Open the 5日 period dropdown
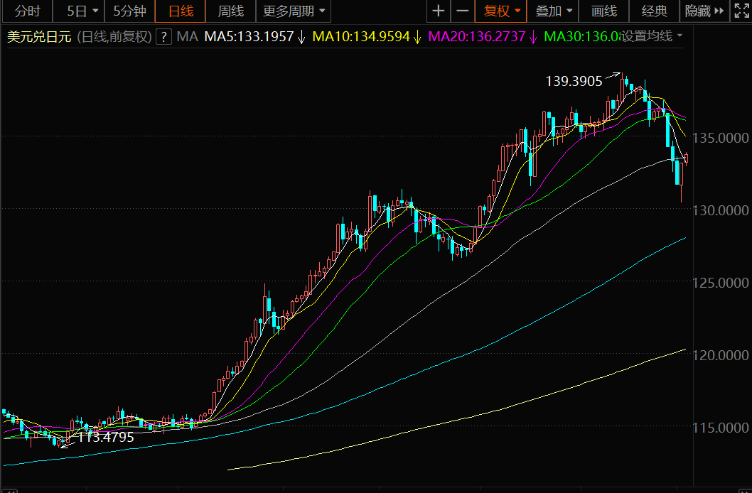Image resolution: width=752 pixels, height=493 pixels. point(82,11)
